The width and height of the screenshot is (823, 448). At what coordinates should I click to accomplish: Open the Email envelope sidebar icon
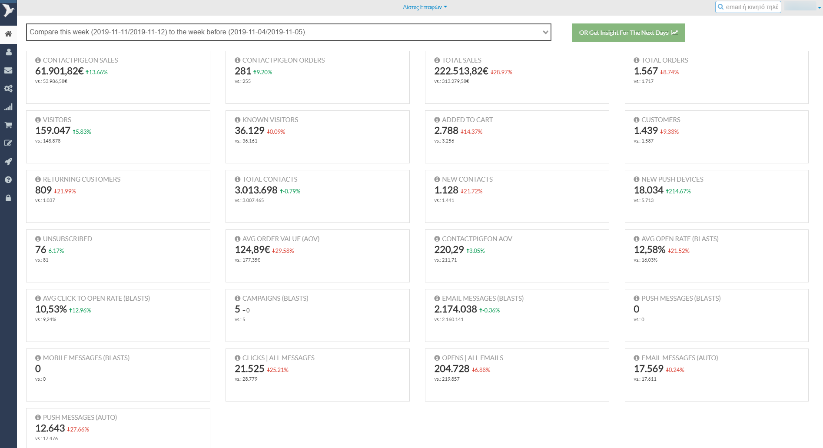tap(8, 70)
